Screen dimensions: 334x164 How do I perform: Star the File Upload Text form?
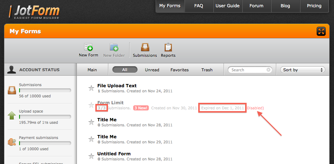pos(91,88)
